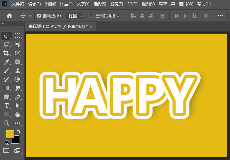This screenshot has height=160, width=230.
Task: Select the Clone Stamp tool
Action: pos(18,71)
